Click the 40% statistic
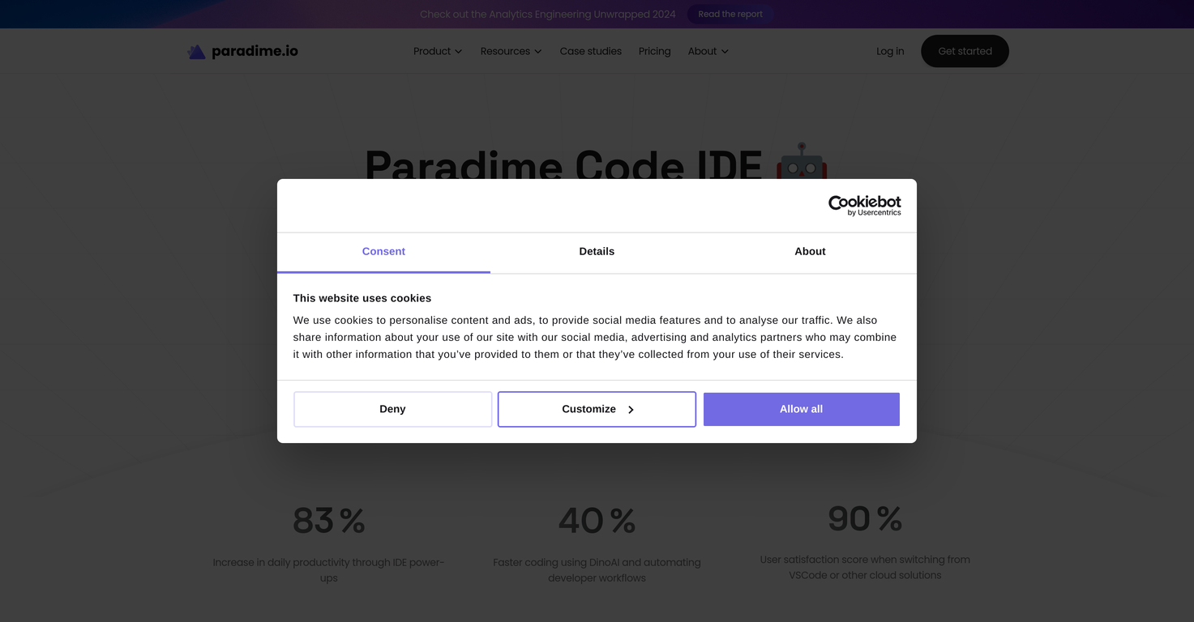 tap(597, 521)
